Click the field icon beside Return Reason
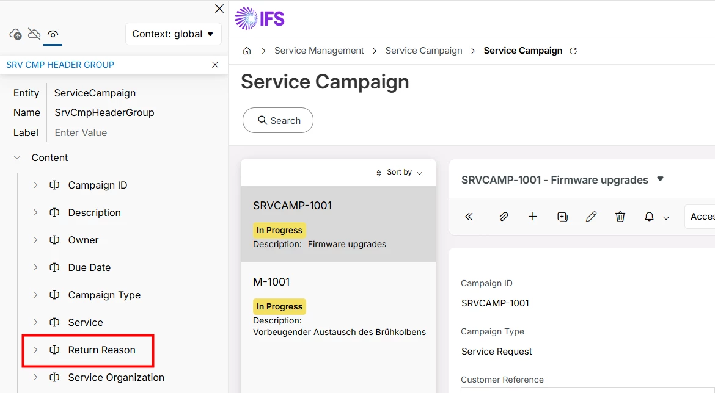 pos(54,350)
